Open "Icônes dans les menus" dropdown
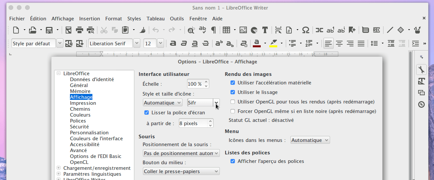434x180 pixels. click(310, 140)
